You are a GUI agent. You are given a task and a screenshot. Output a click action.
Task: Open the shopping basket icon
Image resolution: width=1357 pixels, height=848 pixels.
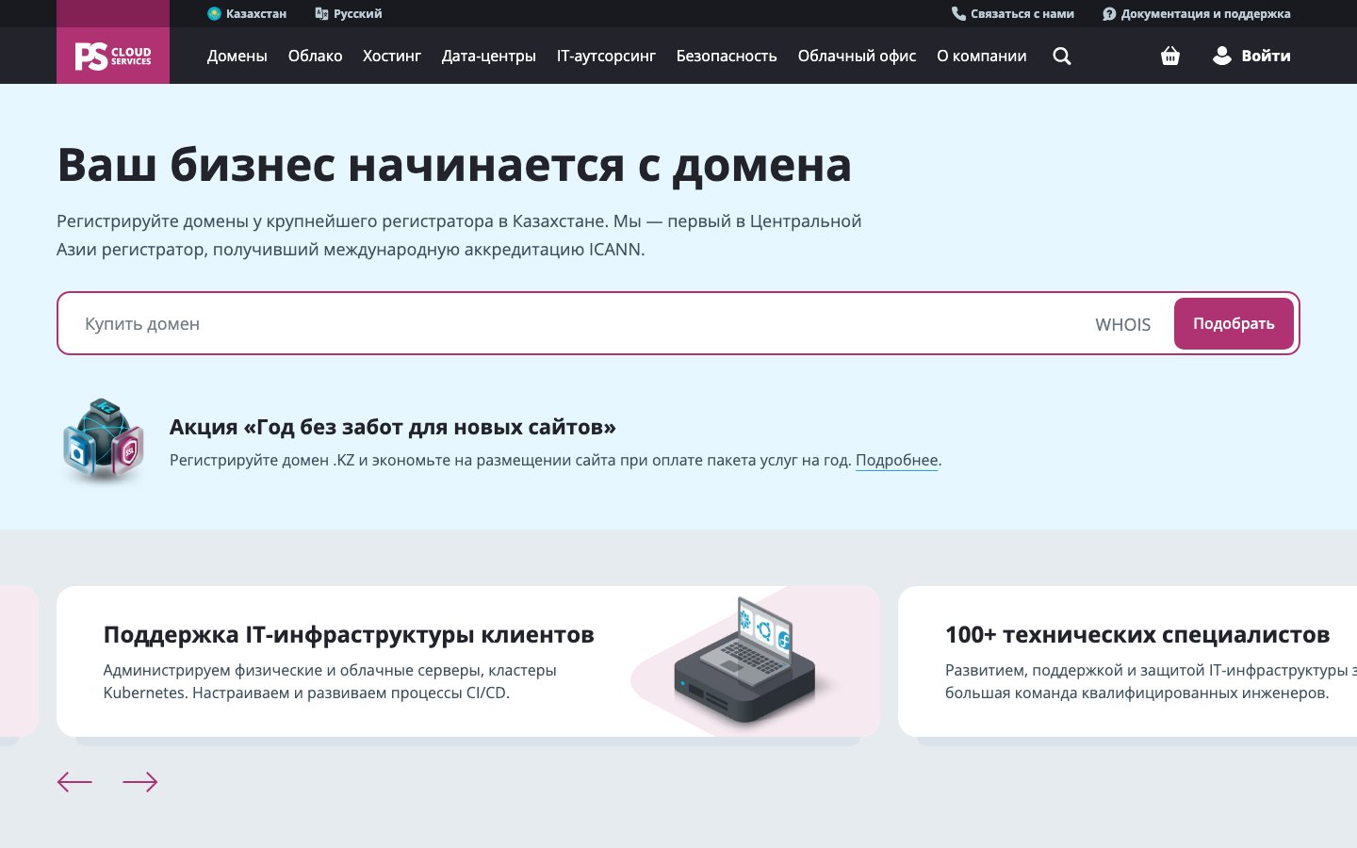tap(1170, 56)
